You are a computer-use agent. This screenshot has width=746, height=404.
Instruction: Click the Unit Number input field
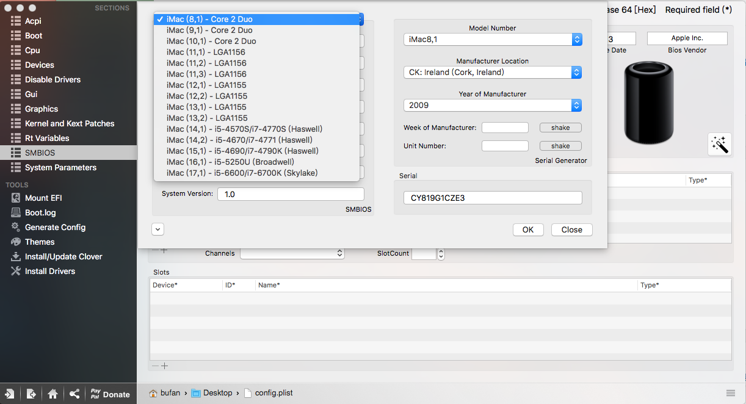click(x=505, y=146)
